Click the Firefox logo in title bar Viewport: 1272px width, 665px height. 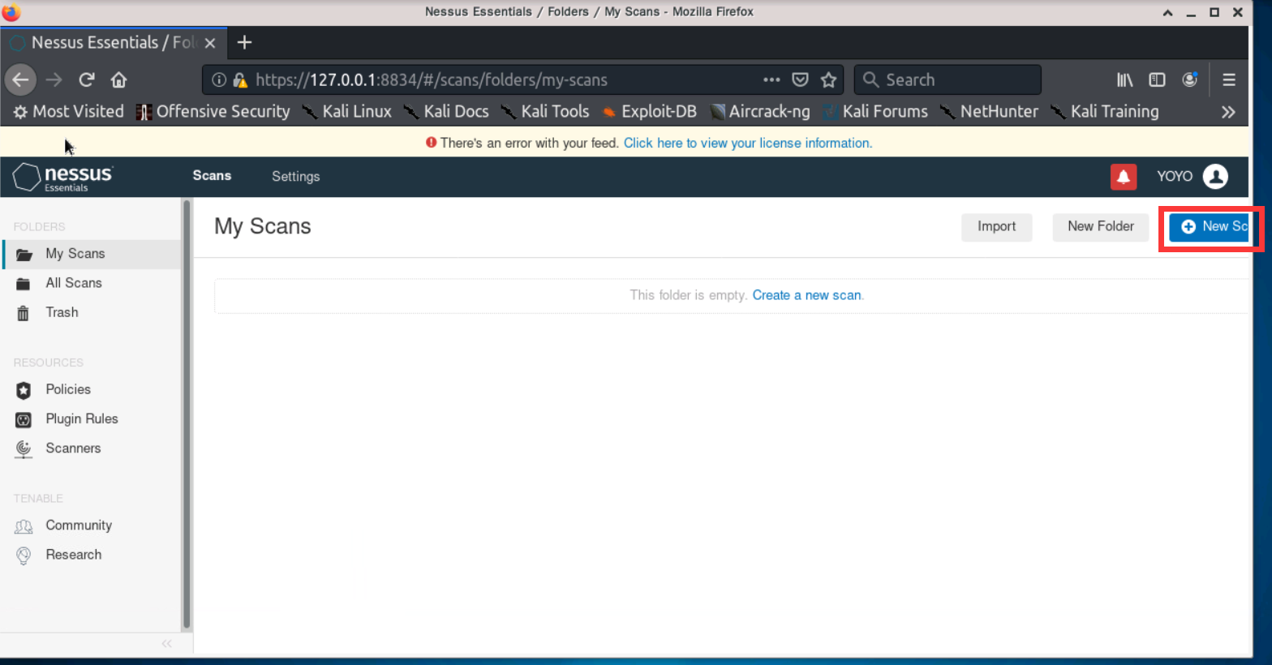11,12
